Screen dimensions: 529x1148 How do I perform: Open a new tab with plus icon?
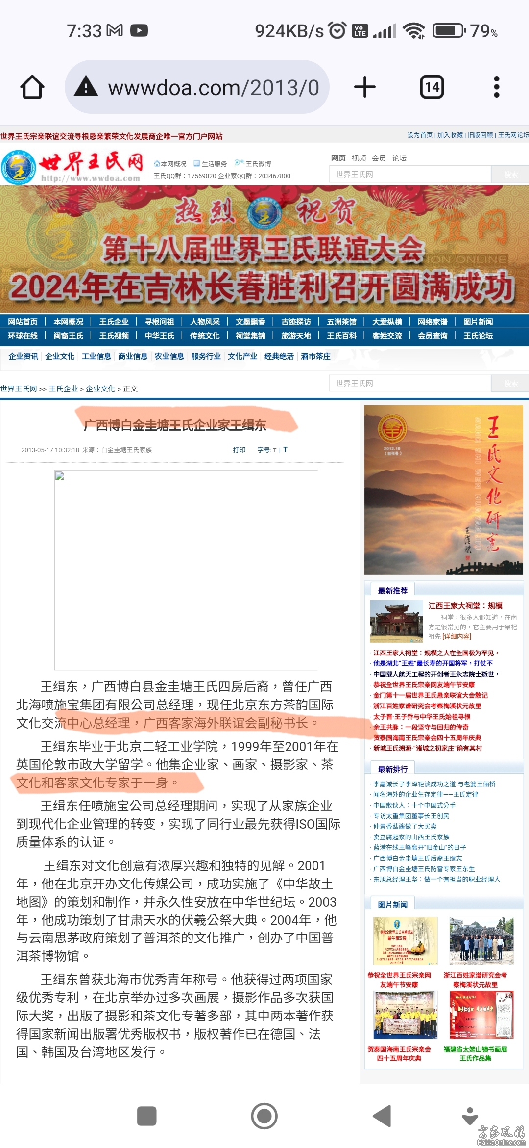coord(365,87)
